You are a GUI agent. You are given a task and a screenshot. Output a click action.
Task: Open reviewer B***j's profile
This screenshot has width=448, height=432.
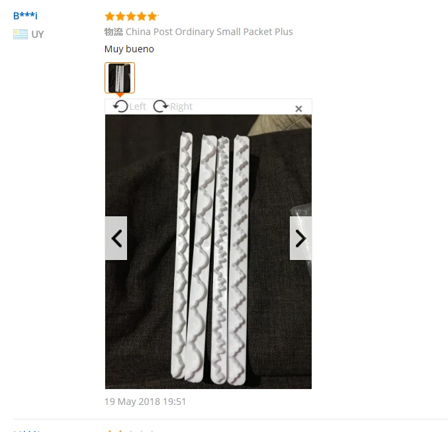click(25, 15)
